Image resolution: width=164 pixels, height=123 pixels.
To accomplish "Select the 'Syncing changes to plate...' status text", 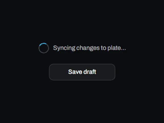I will pyautogui.click(x=89, y=48).
